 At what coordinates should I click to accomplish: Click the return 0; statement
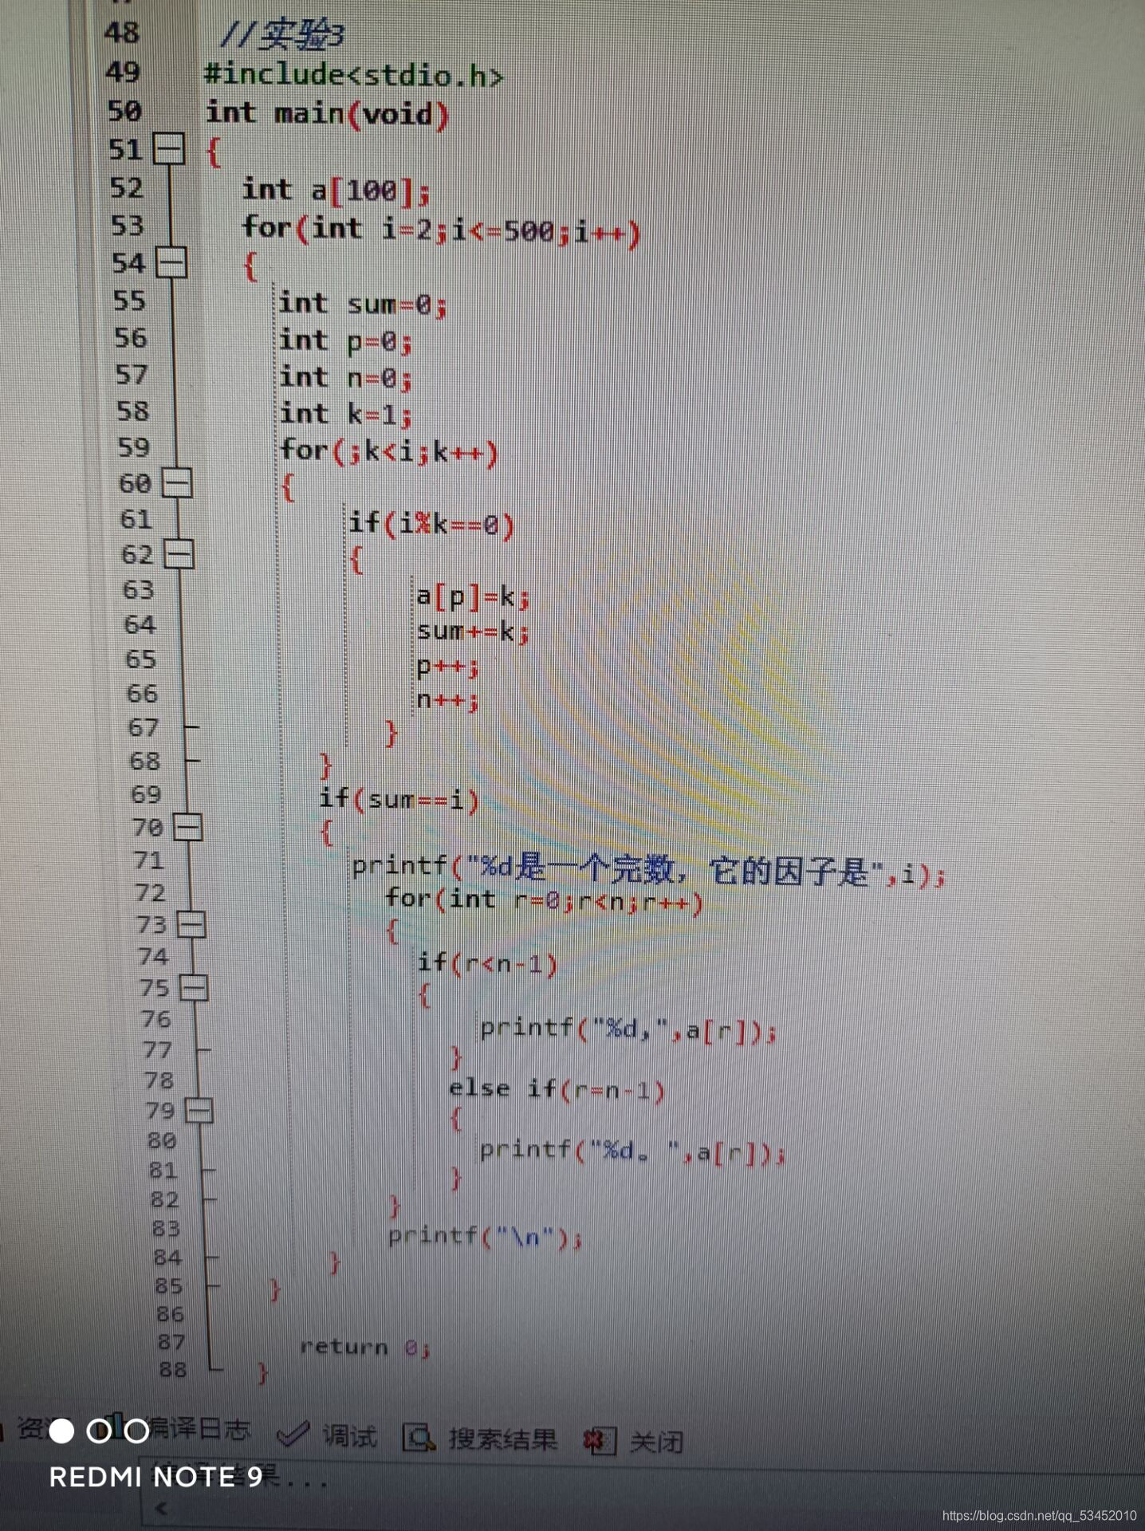click(365, 1347)
